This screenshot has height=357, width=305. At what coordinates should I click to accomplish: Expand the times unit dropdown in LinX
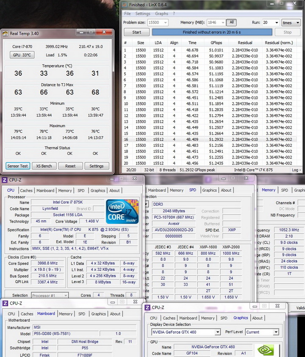tap(297, 22)
